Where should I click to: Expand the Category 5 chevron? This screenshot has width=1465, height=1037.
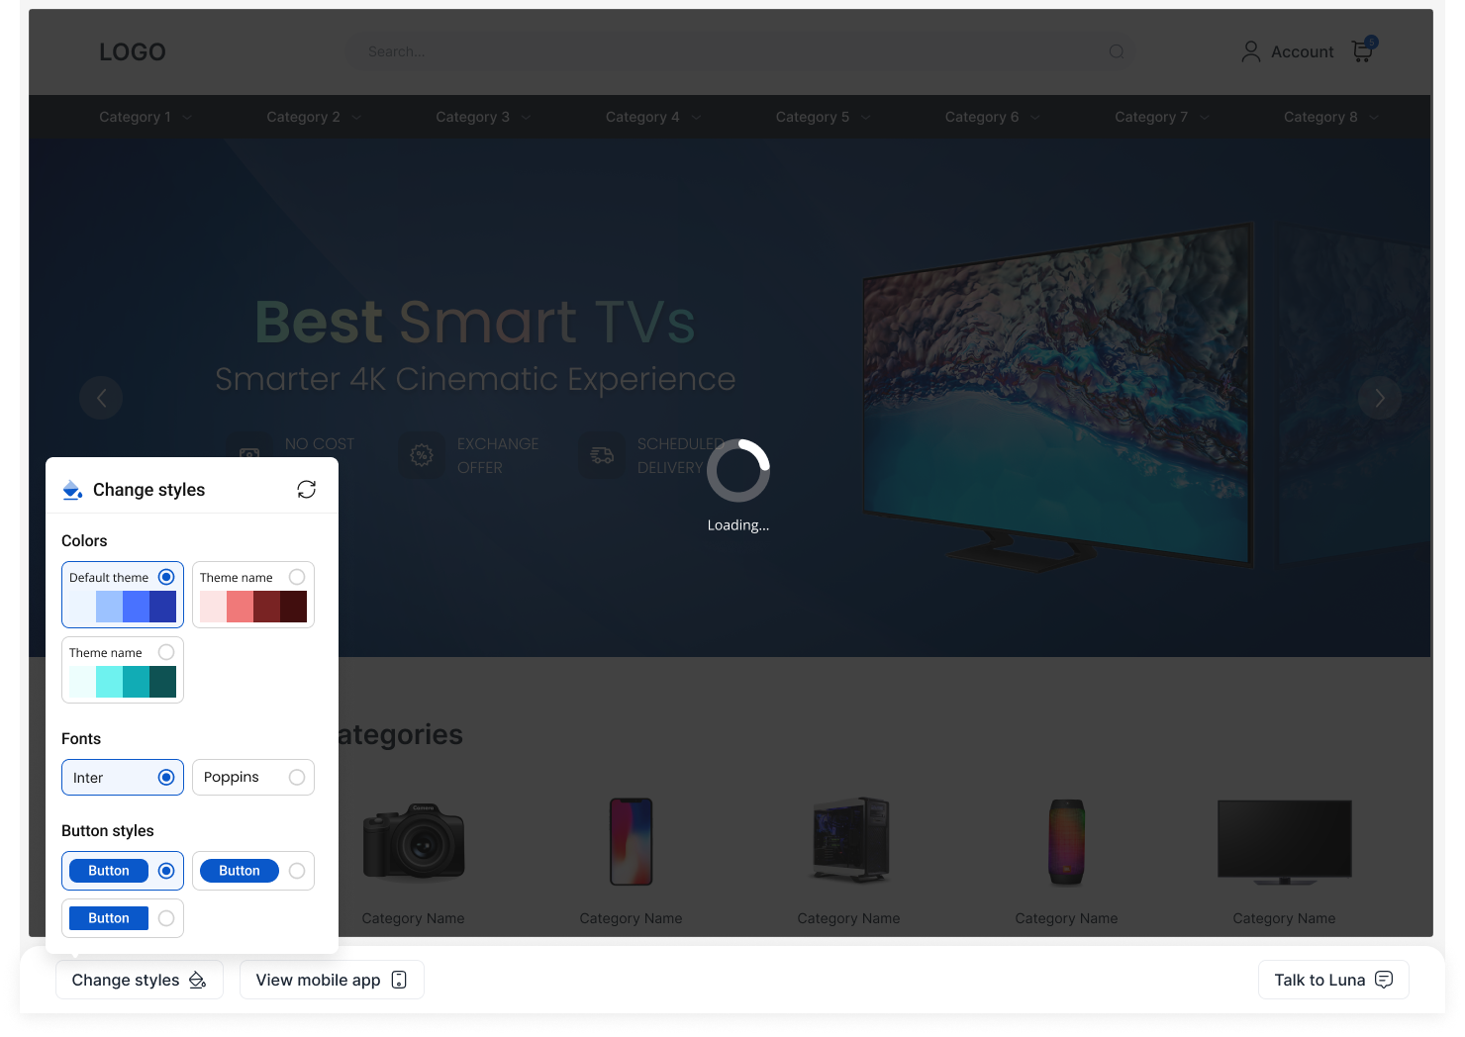pyautogui.click(x=865, y=118)
